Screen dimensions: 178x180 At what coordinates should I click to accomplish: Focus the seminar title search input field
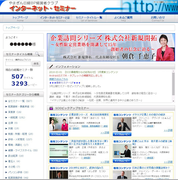coord(18,63)
